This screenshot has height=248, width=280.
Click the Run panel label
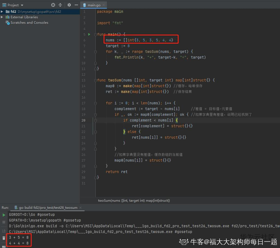coord(5,207)
